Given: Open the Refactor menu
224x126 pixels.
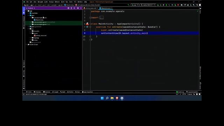Looking at the screenshot, I should 57,2.
